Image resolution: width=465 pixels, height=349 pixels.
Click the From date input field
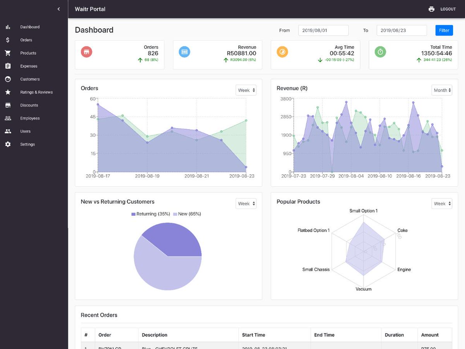(x=323, y=30)
